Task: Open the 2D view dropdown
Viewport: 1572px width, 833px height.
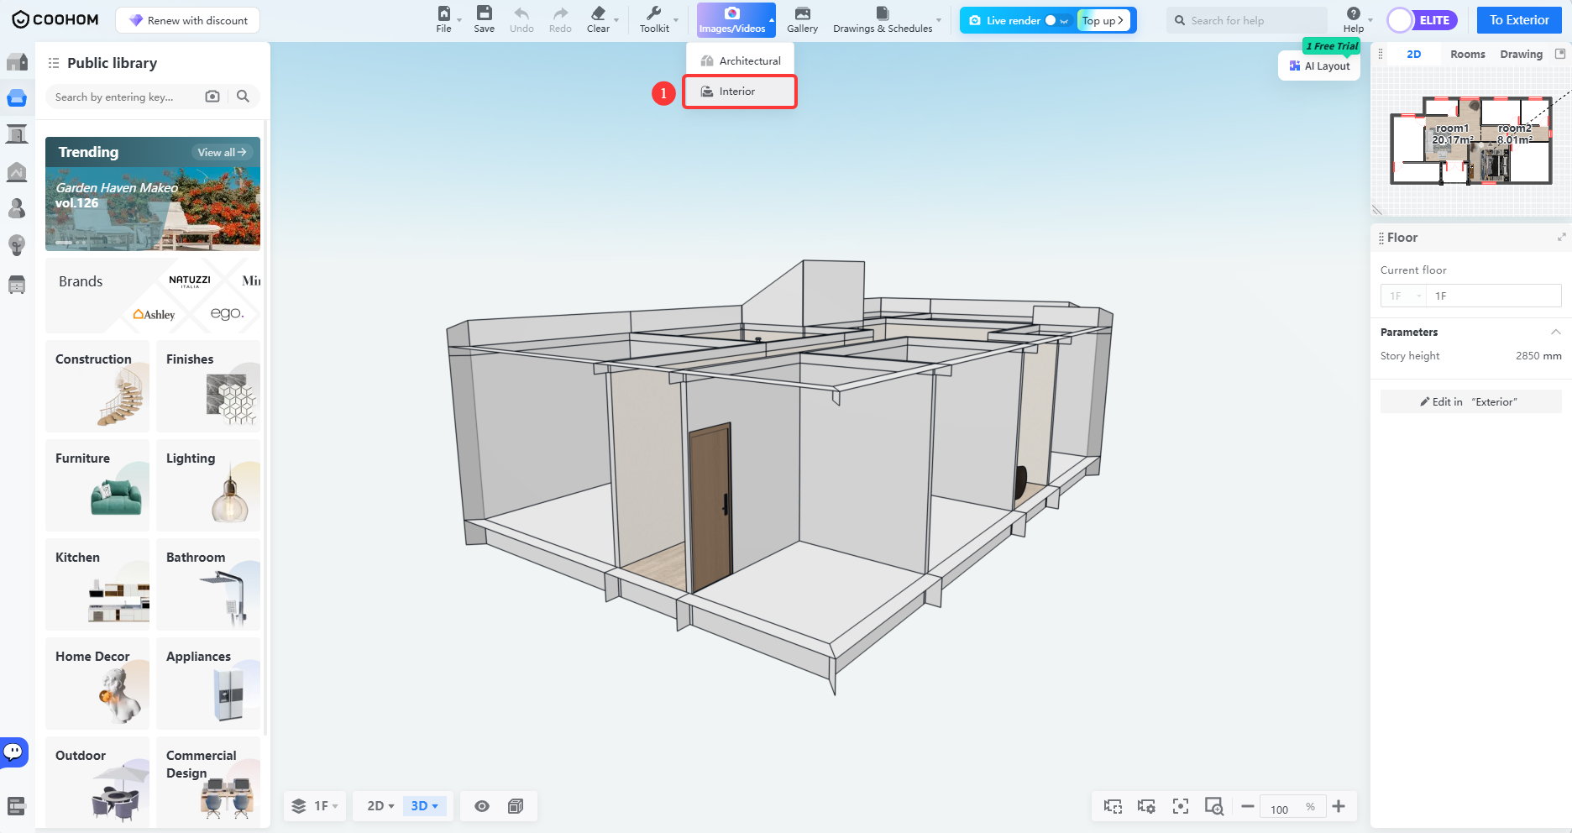Action: (380, 806)
